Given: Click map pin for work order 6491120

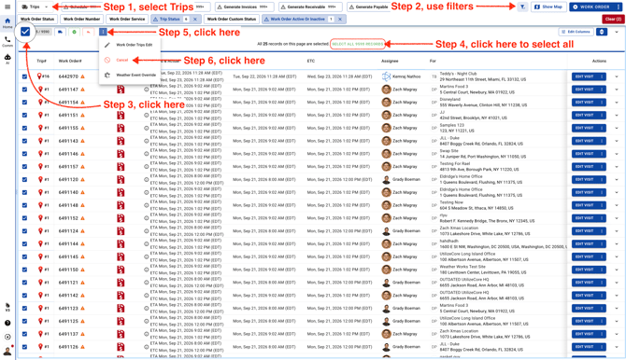Looking at the screenshot, I should point(40,179).
